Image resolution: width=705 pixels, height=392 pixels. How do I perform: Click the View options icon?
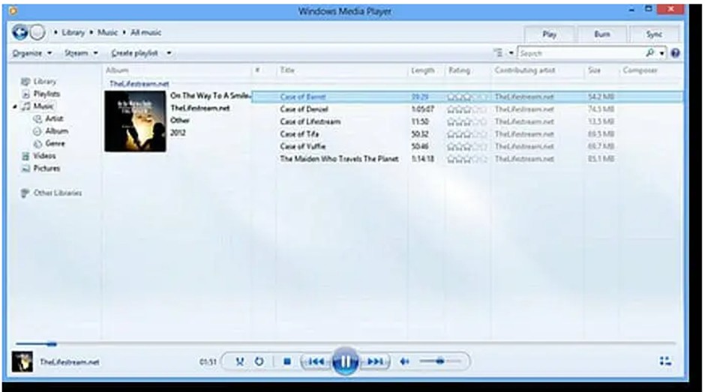(498, 53)
